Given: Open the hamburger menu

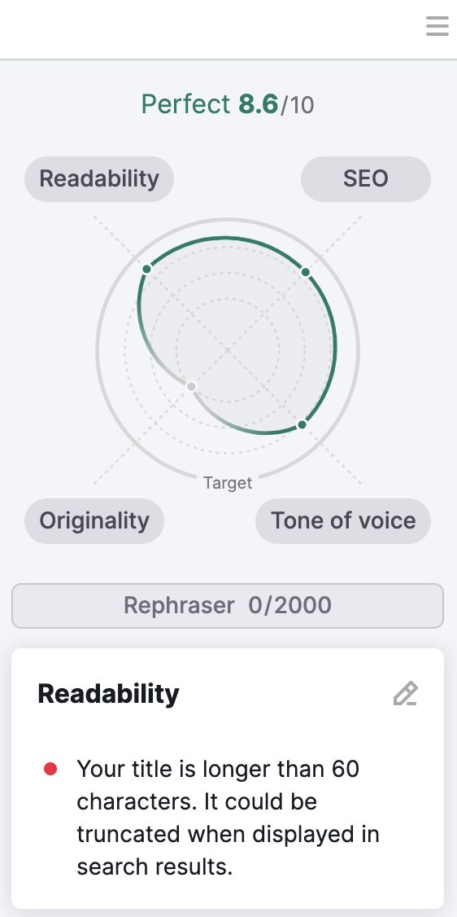Looking at the screenshot, I should [437, 26].
